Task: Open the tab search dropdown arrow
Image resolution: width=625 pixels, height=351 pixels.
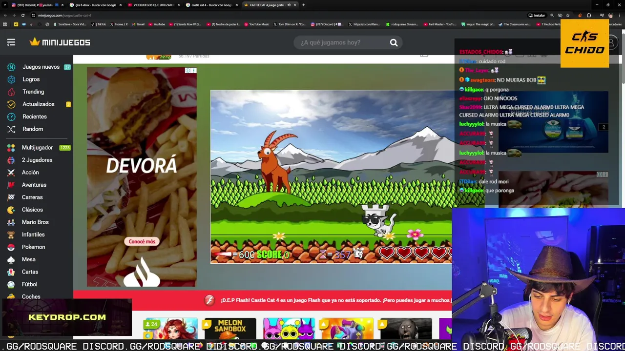Action: [x=4, y=5]
